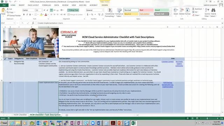Increase indent in Alignment group
The image size is (224, 126).
pyautogui.click(x=65, y=14)
